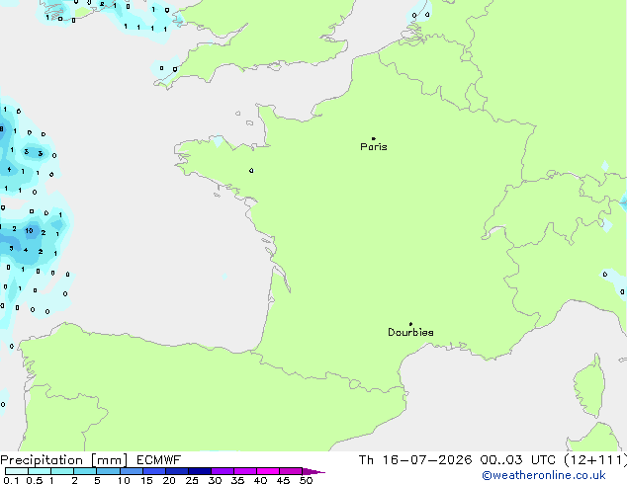The width and height of the screenshot is (627, 484).
Task: Click the legend label '20'
Action: 169,480
